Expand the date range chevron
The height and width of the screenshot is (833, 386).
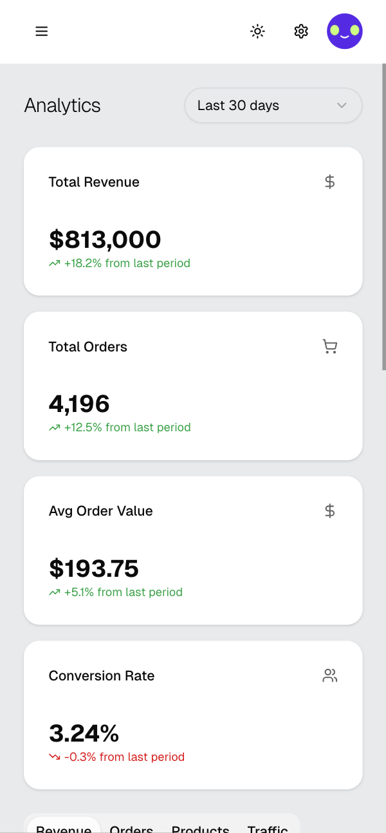(x=342, y=105)
